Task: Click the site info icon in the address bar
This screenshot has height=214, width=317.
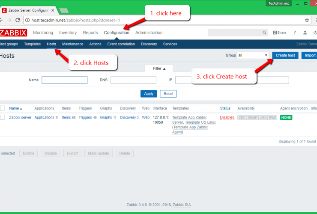Action: (x=27, y=20)
